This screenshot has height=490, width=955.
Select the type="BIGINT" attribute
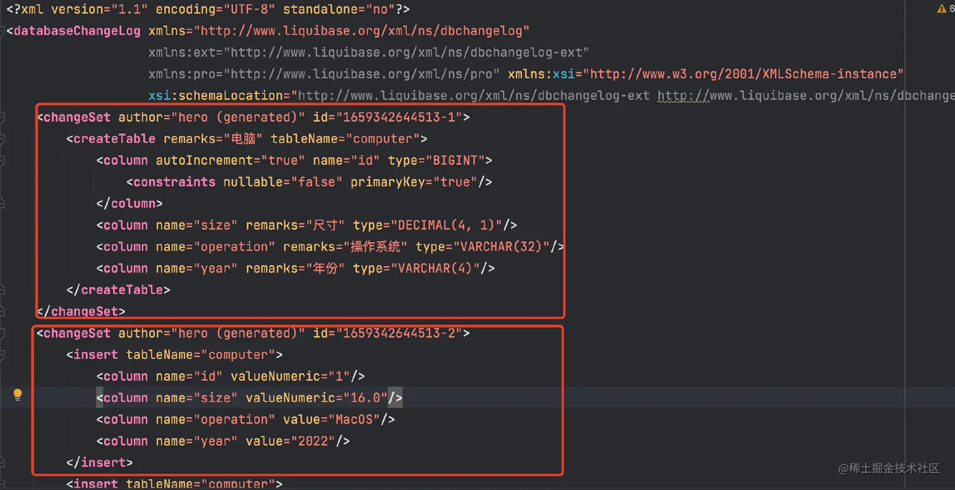[436, 160]
